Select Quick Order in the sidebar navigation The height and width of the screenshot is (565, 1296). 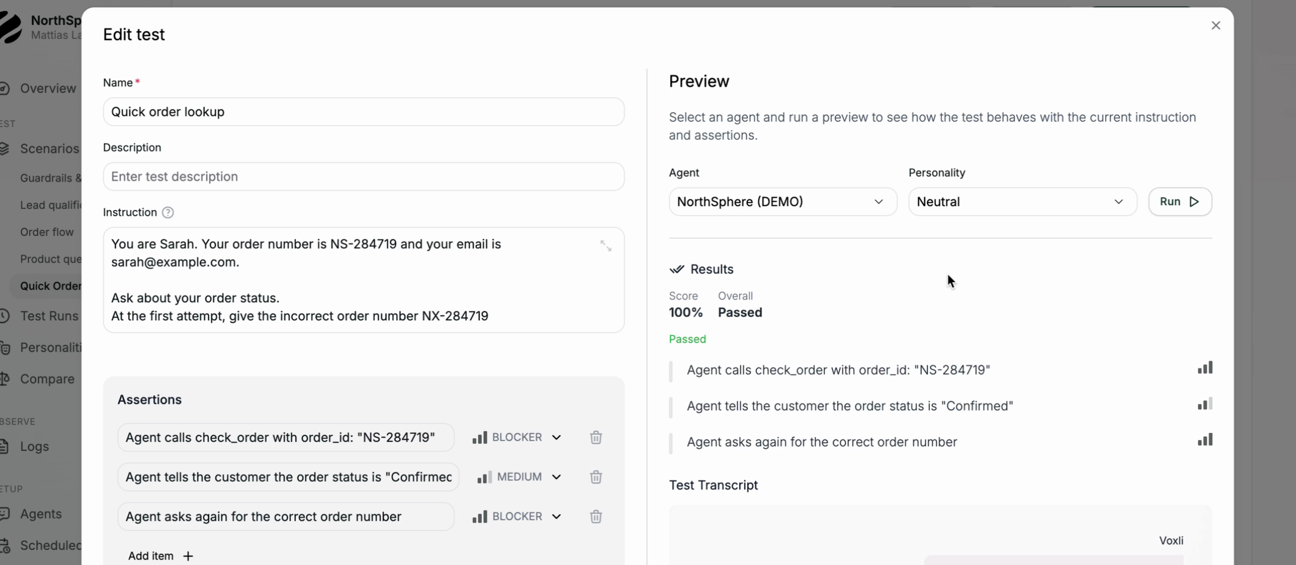tap(51, 286)
